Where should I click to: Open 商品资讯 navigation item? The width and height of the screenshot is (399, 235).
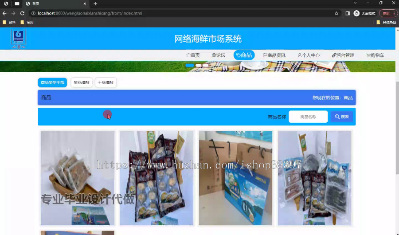click(x=274, y=55)
